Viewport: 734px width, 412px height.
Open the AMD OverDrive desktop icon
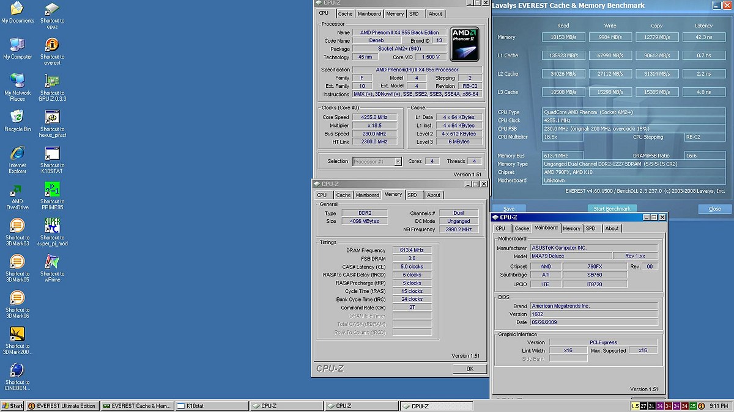point(17,190)
